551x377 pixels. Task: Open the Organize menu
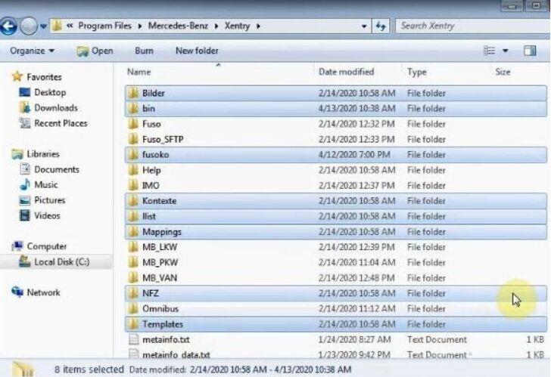tap(32, 51)
